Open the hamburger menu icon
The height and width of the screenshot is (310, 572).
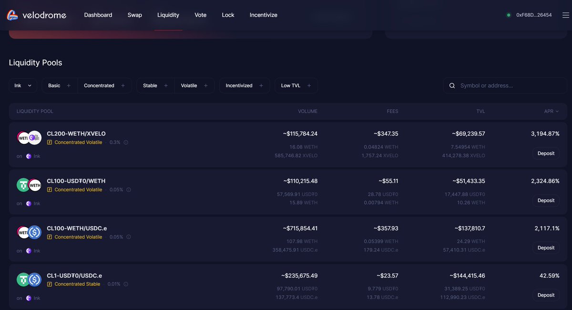(565, 15)
